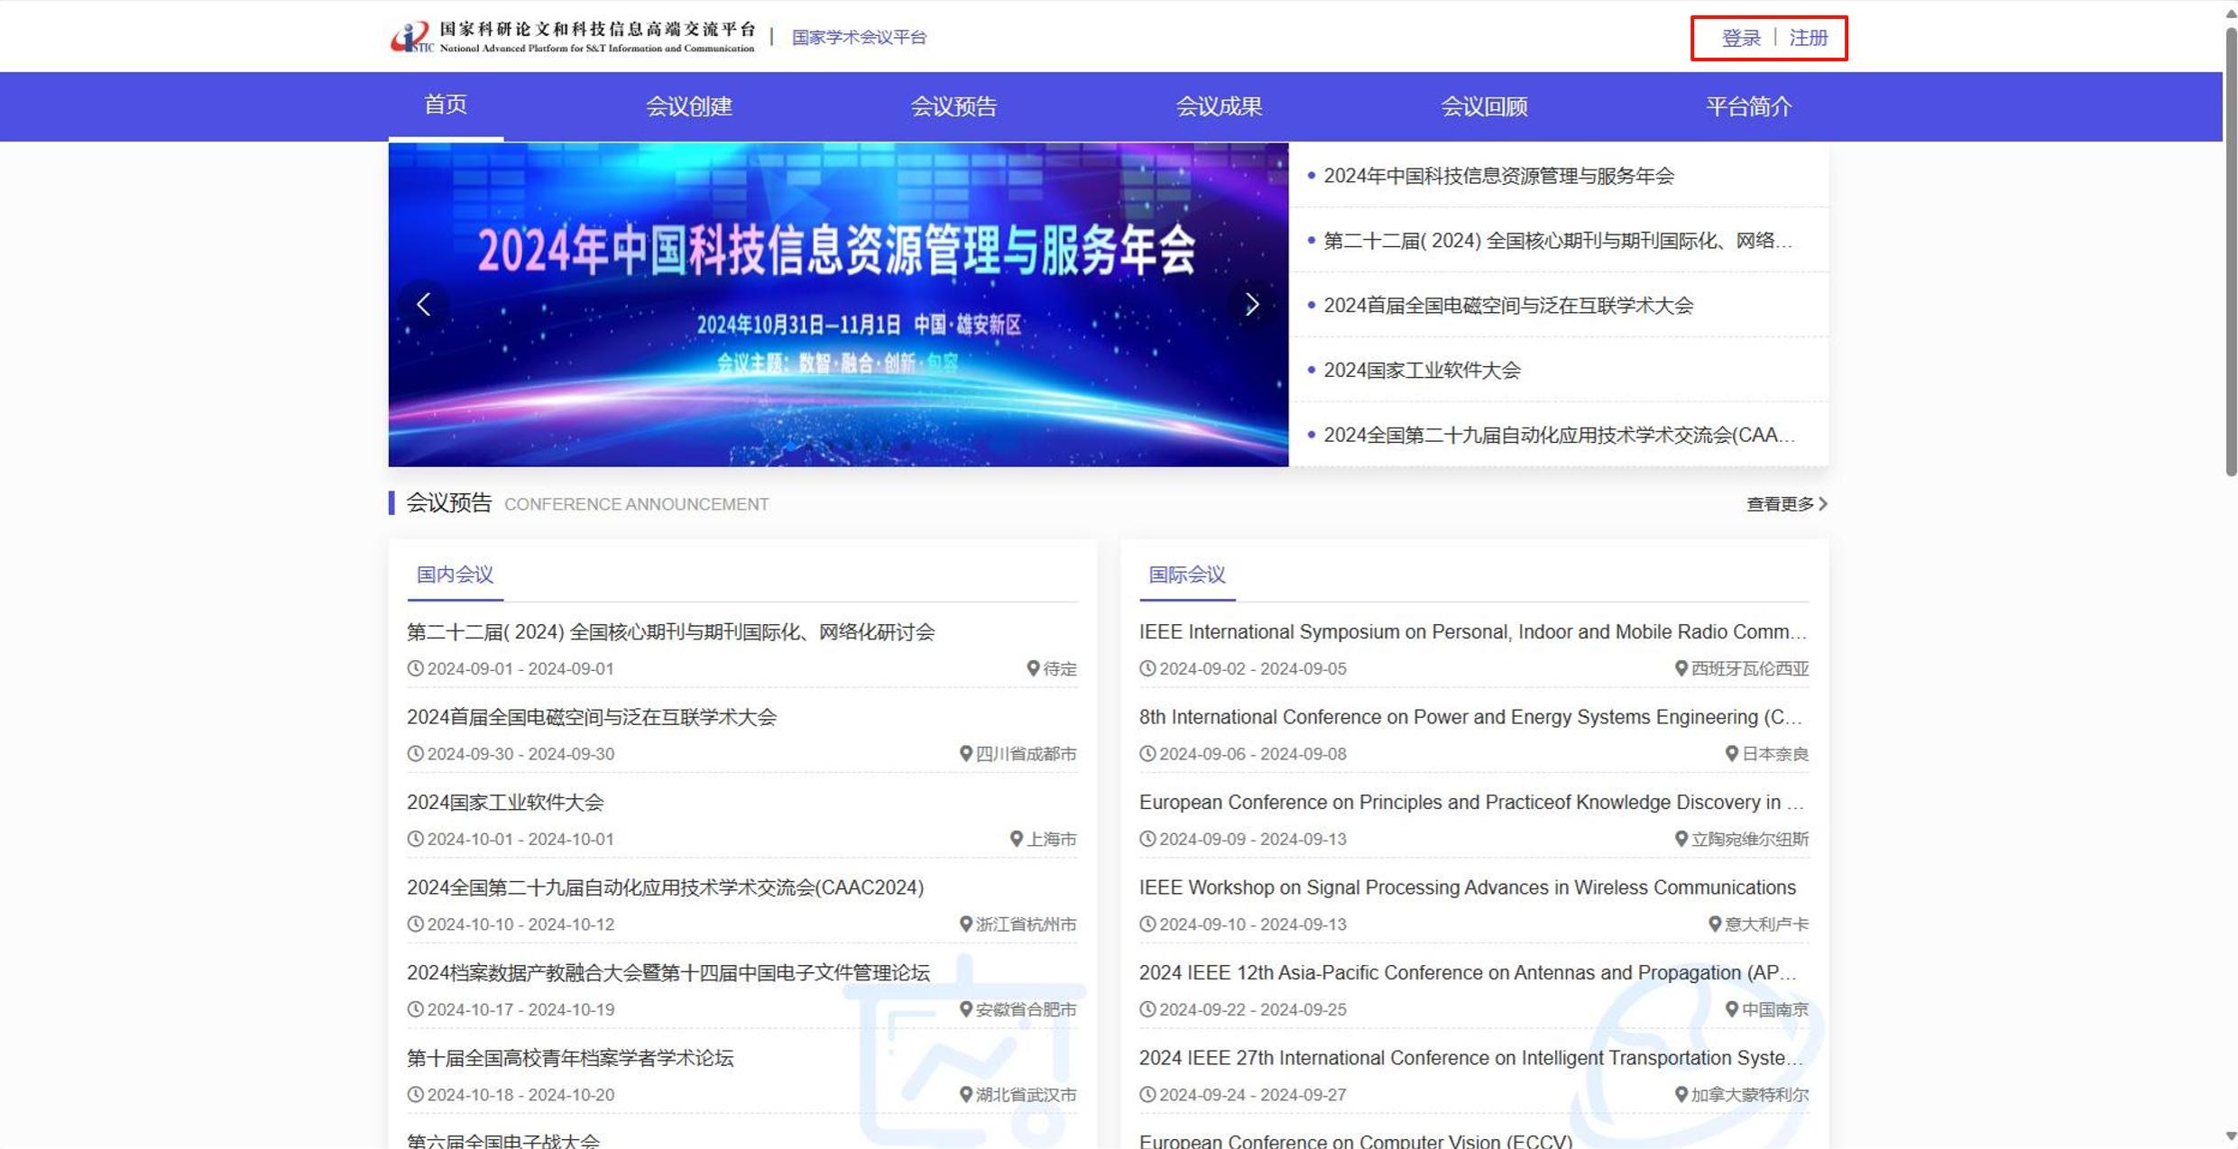2238x1149 pixels.
Task: Open 2024首届全国电磁空间 conference in 国内会议
Action: pos(592,717)
